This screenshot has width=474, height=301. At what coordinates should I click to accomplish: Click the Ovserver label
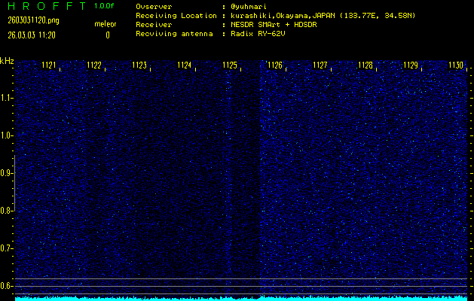coord(154,7)
